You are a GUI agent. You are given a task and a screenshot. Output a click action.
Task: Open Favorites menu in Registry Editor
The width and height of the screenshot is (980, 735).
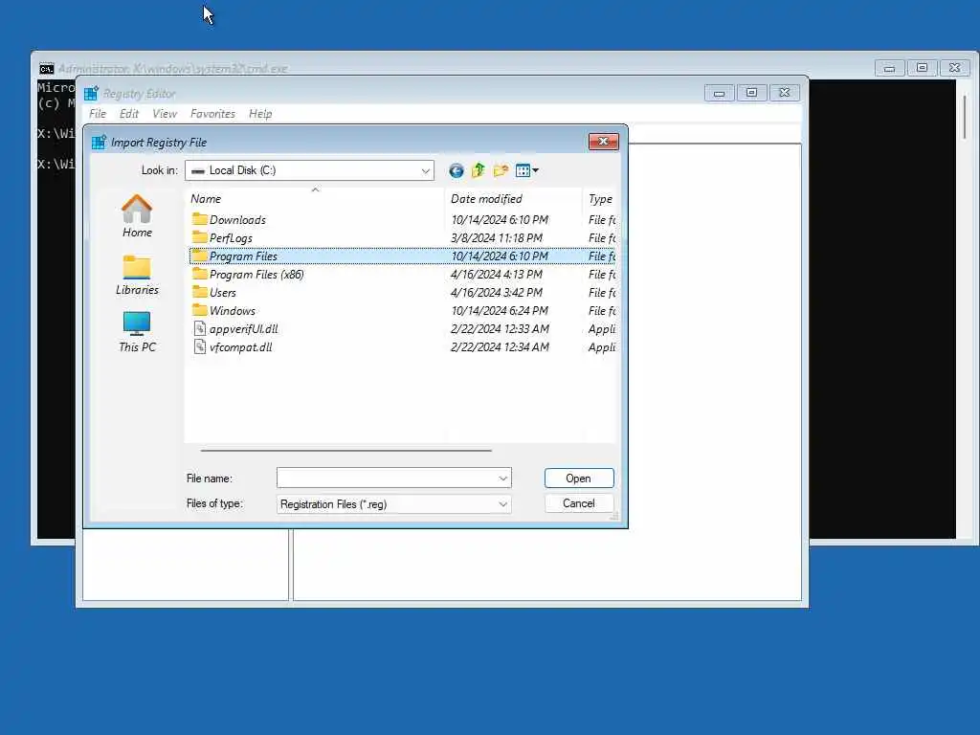(212, 114)
